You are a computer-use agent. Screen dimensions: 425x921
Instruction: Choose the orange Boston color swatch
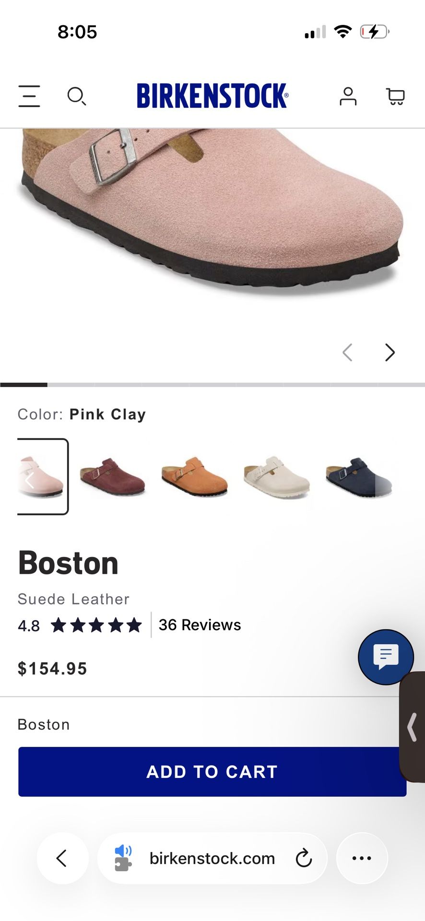pyautogui.click(x=194, y=476)
